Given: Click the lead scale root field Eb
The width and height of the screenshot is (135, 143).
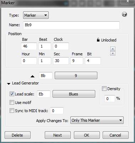Looking at the screenshot, I should 44,94.
